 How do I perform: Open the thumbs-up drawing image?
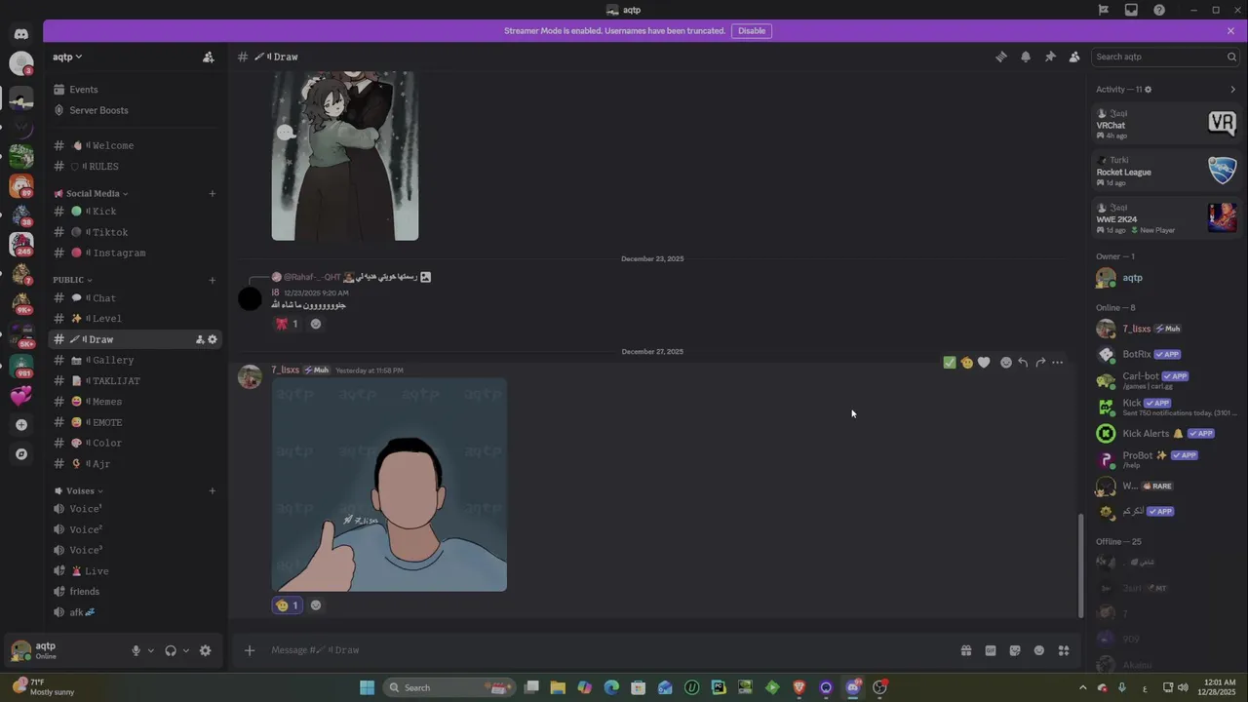389,485
